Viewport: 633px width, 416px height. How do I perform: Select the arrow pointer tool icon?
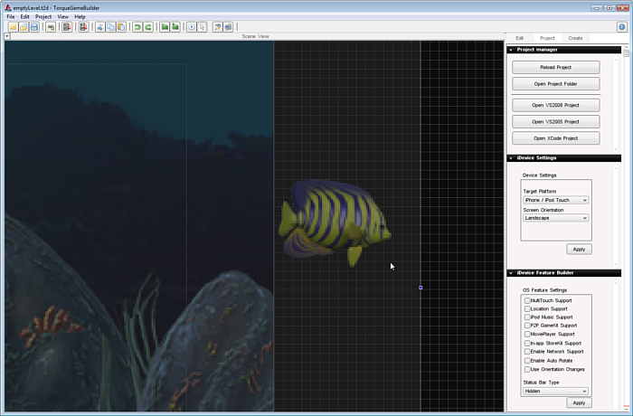[203, 27]
